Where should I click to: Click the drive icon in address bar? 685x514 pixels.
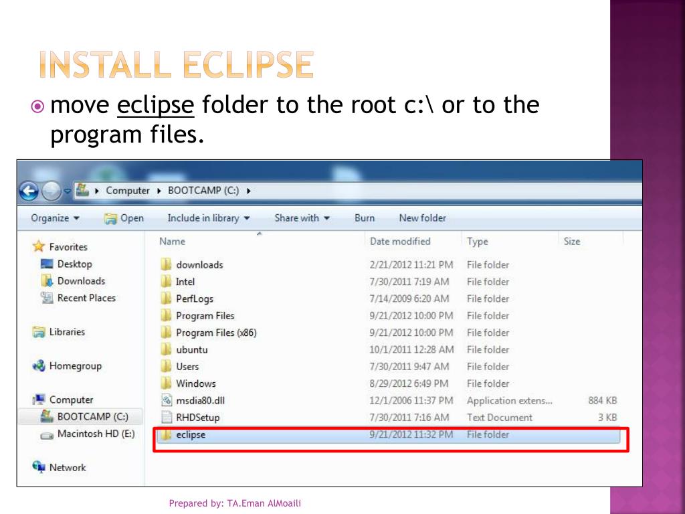(x=82, y=190)
